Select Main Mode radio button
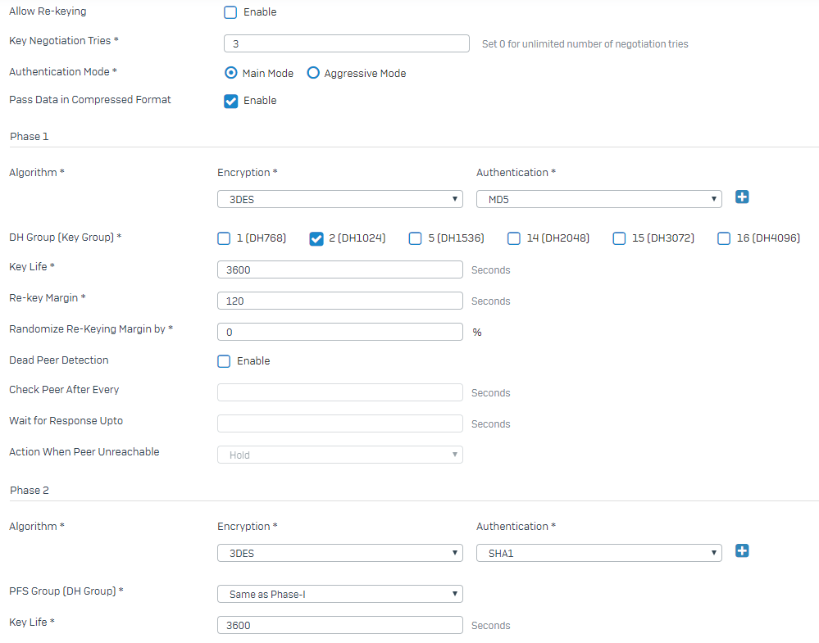This screenshot has height=643, width=819. point(231,73)
